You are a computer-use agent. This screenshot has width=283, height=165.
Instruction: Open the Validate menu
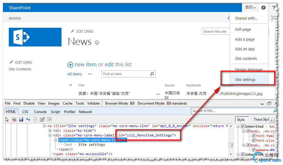(x=93, y=103)
